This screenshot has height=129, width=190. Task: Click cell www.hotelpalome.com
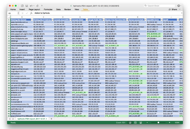[22, 38]
